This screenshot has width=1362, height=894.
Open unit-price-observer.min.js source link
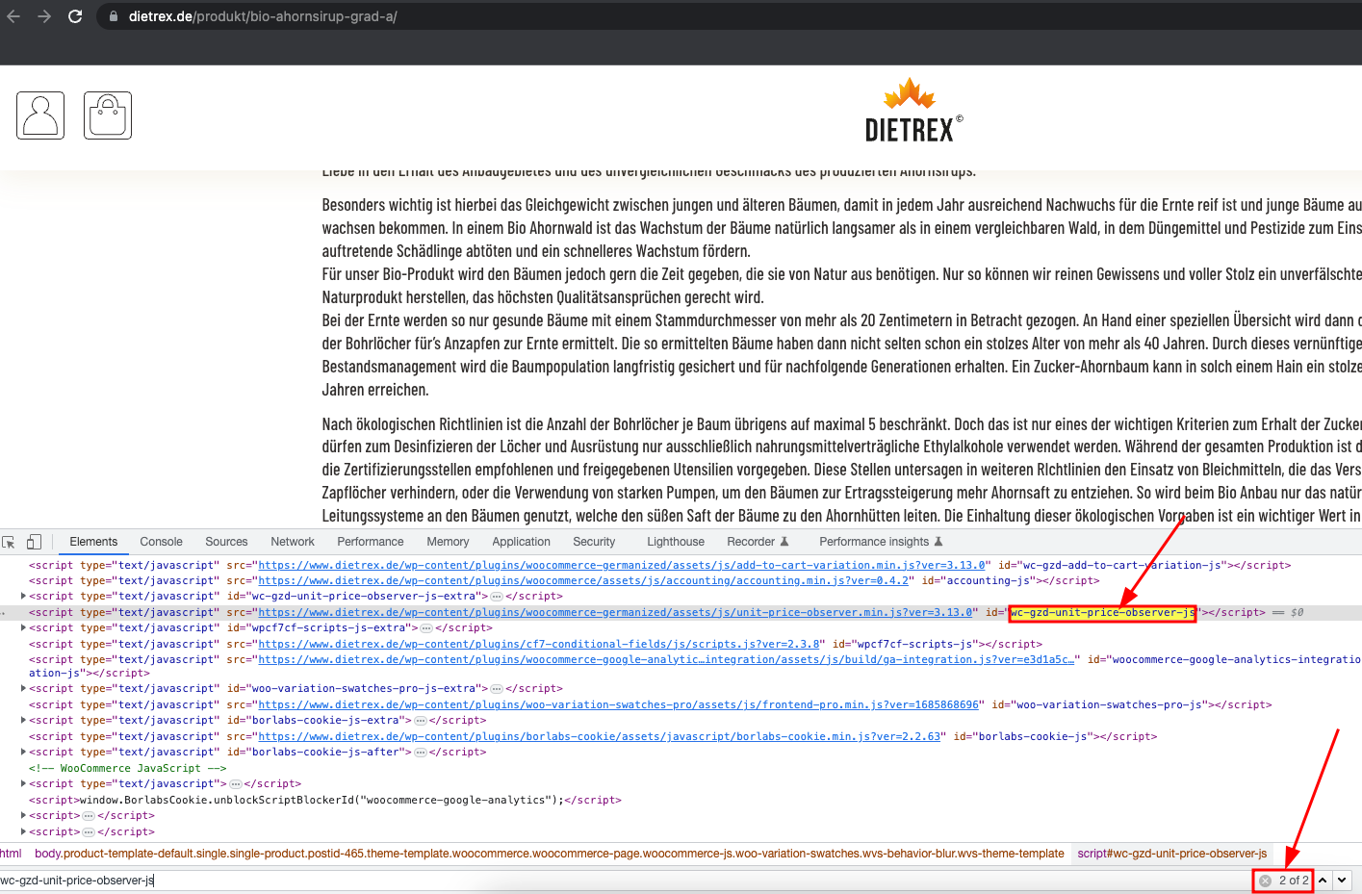pyautogui.click(x=615, y=613)
